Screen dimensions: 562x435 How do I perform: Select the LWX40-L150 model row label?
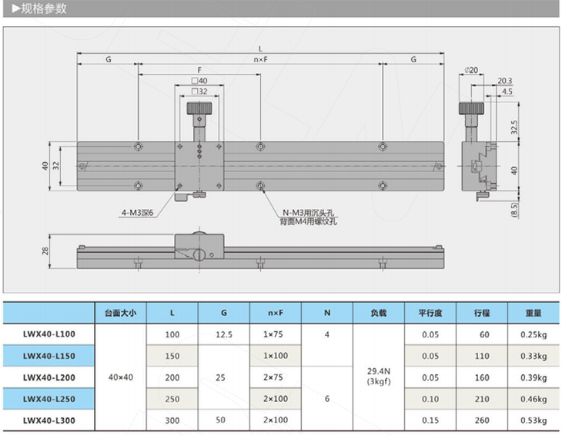pyautogui.click(x=48, y=356)
